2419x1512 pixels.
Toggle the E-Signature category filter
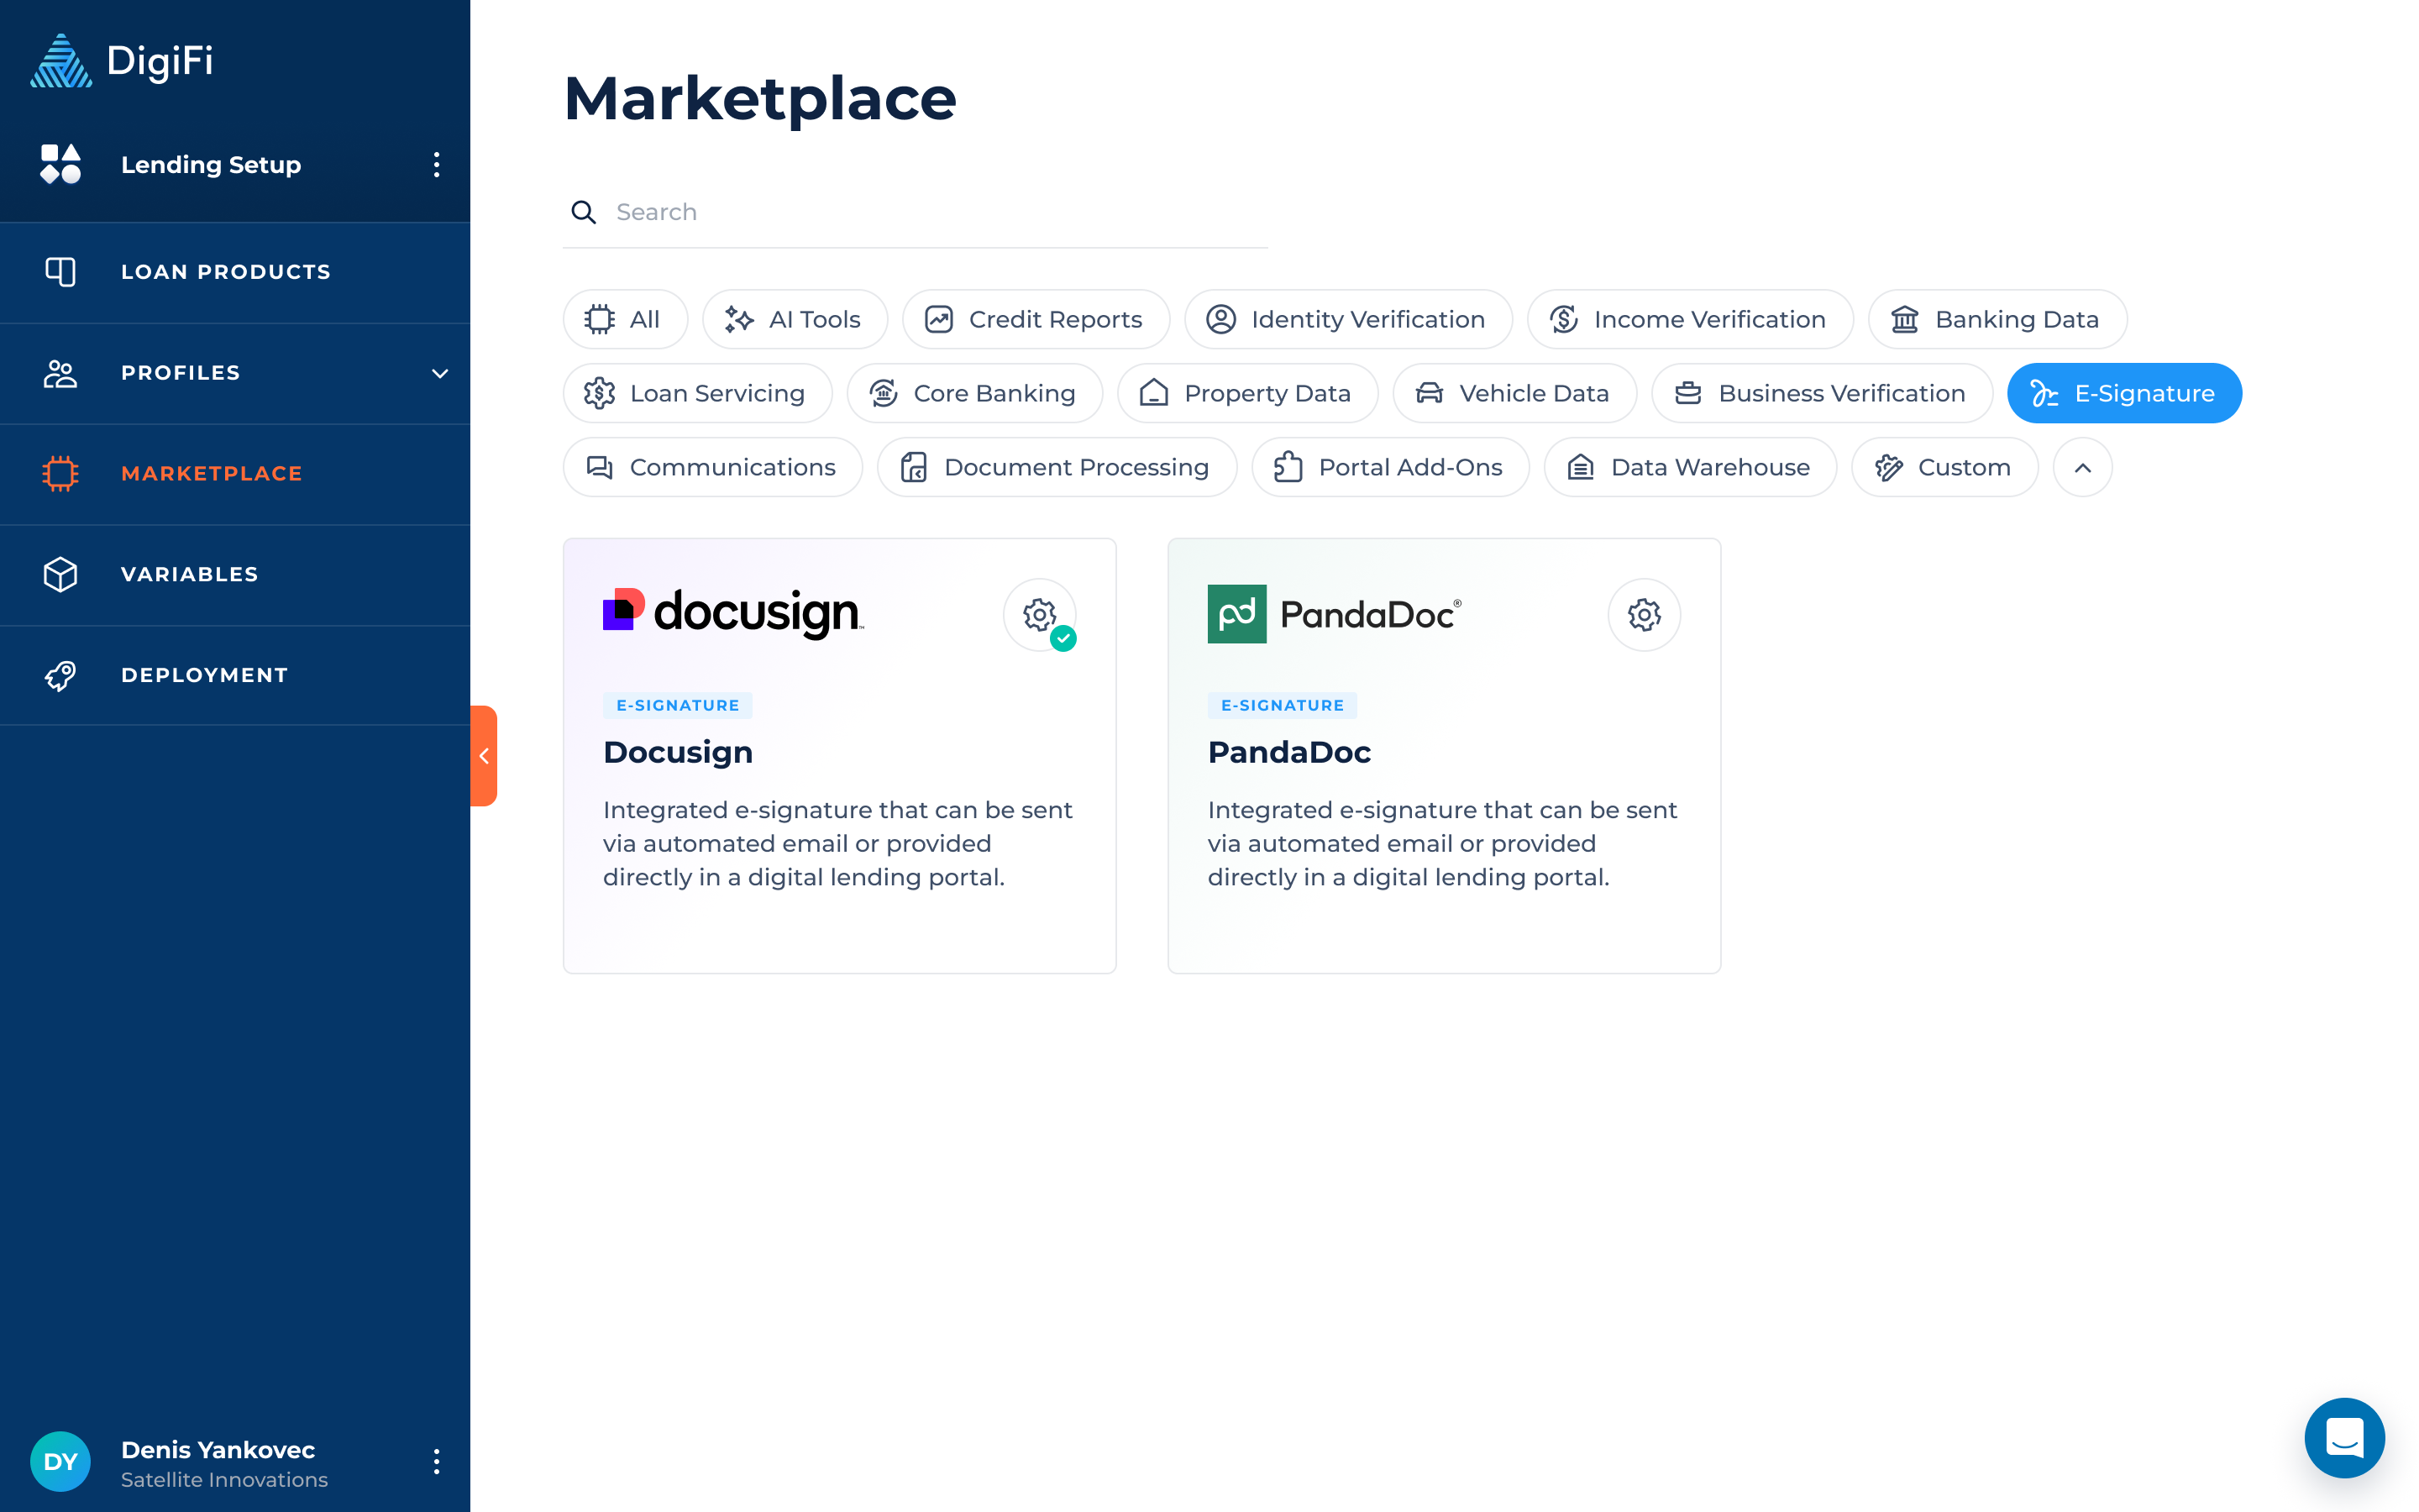tap(2123, 393)
